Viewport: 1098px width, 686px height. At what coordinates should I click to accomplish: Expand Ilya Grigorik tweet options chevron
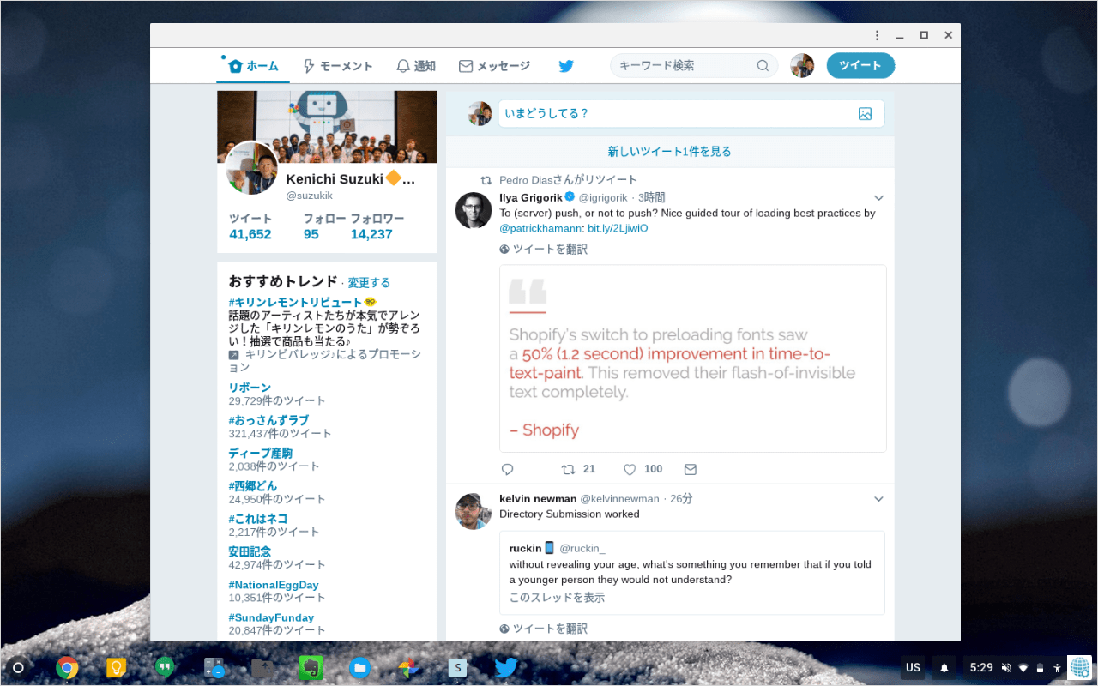(x=878, y=198)
